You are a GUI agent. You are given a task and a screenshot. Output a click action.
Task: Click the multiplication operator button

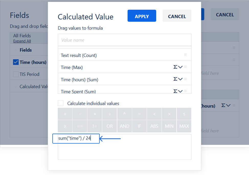(x=95, y=114)
